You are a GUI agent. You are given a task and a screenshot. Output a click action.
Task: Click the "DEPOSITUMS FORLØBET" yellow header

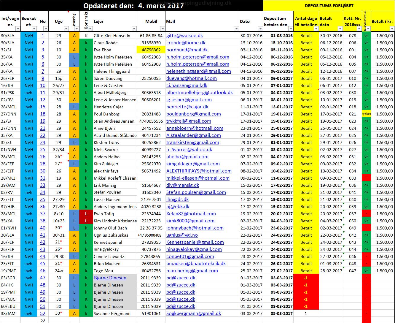(329, 6)
